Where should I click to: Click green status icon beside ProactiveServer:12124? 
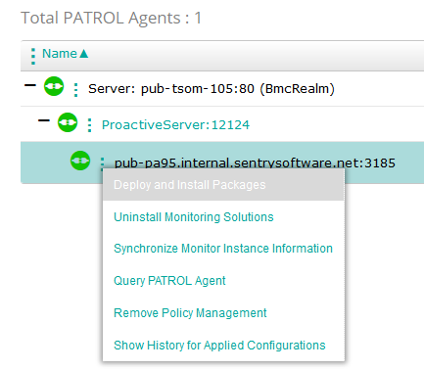coord(68,122)
